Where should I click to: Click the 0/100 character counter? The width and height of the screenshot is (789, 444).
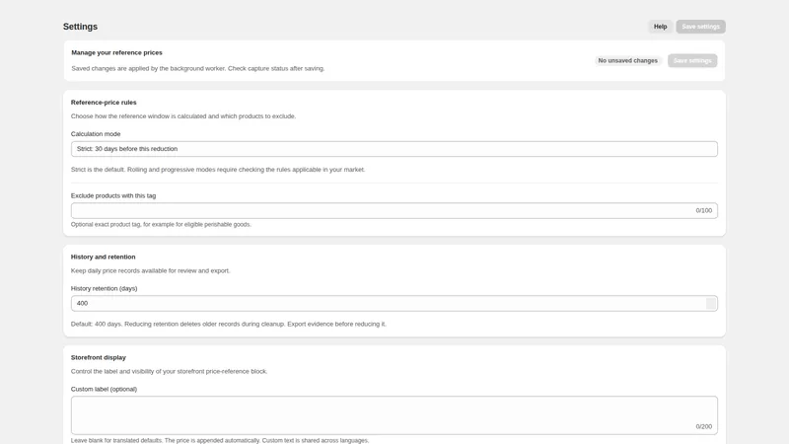coord(703,210)
